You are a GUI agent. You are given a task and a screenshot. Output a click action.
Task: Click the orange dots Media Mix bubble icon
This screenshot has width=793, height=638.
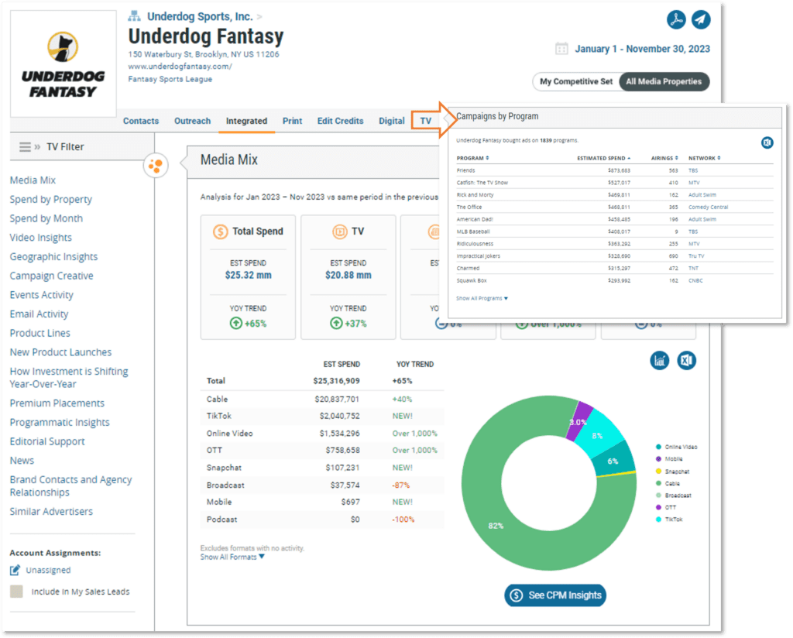(x=156, y=166)
